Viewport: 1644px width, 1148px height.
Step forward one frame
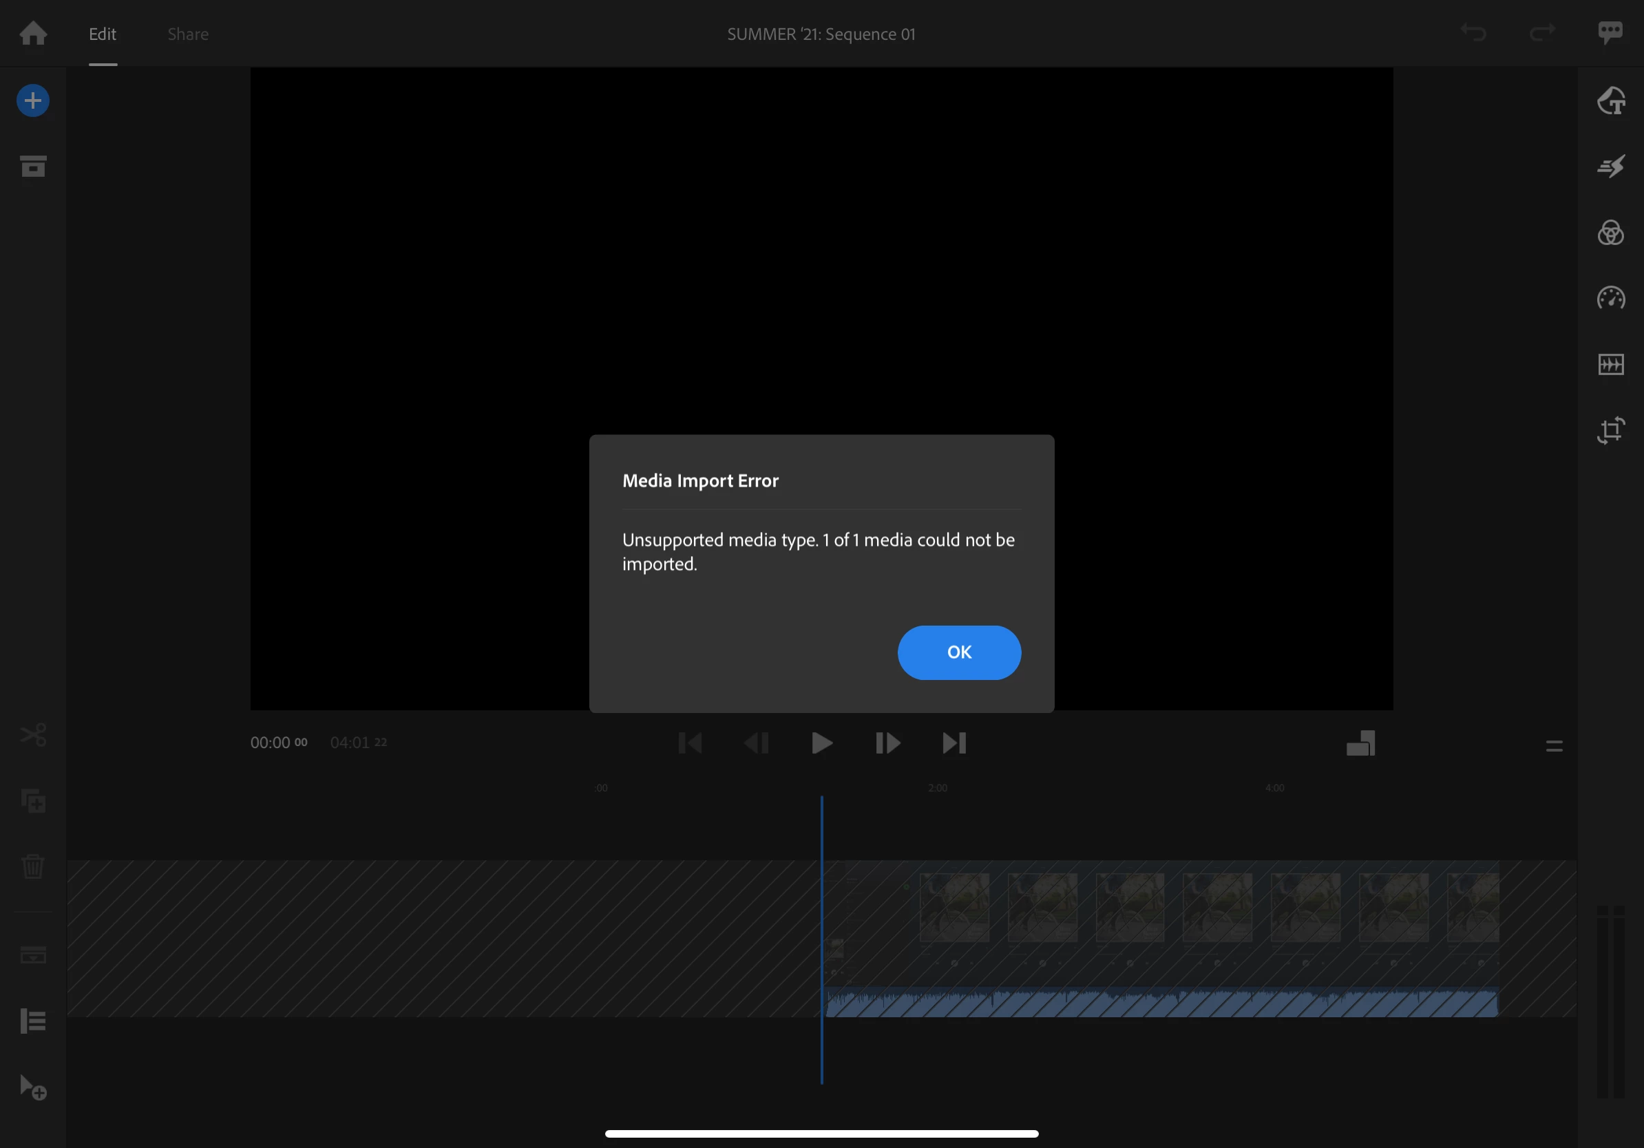tap(887, 743)
